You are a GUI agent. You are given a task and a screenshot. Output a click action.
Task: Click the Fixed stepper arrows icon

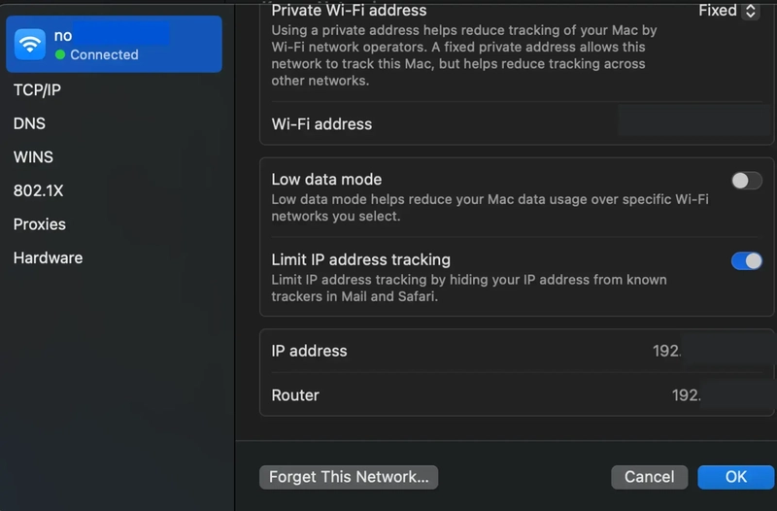751,11
